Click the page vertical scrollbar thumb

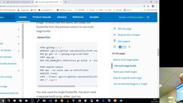(158, 52)
